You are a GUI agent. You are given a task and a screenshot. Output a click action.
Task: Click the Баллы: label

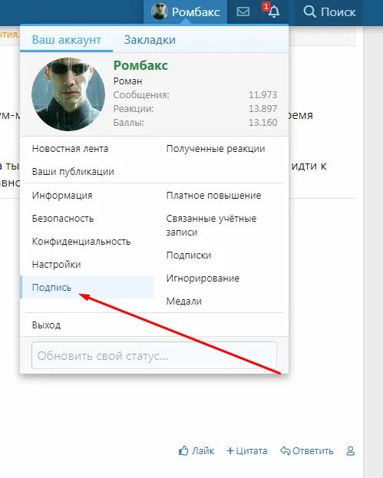click(129, 122)
